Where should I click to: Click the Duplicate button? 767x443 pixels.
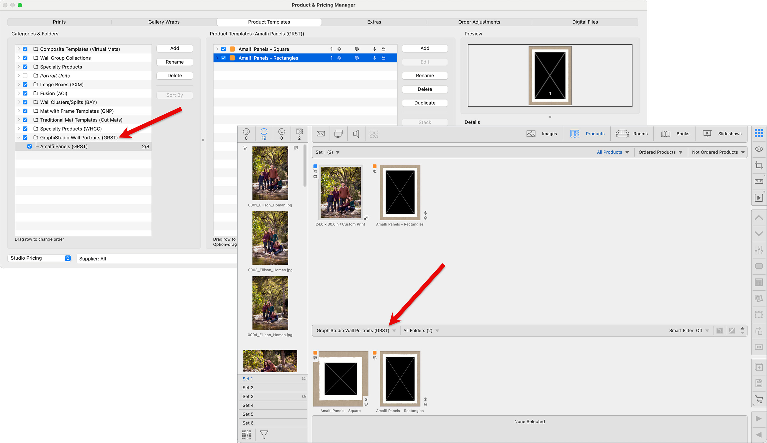pyautogui.click(x=425, y=103)
